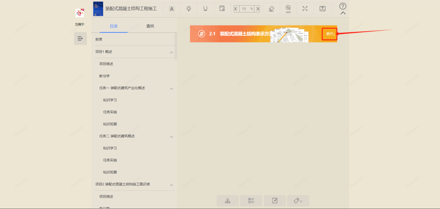Switch to the '查找' tab

point(150,26)
